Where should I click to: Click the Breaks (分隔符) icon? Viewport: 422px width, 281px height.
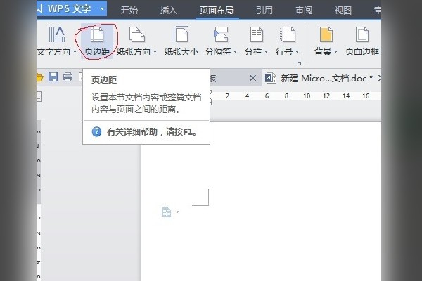pos(221,34)
